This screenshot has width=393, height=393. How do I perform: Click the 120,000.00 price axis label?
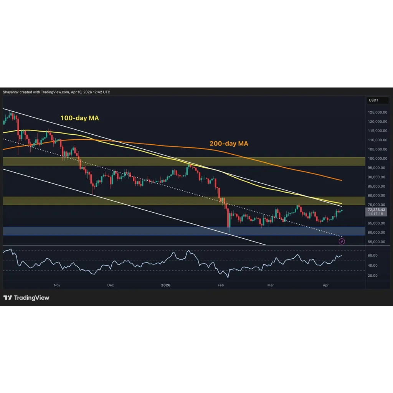click(378, 122)
